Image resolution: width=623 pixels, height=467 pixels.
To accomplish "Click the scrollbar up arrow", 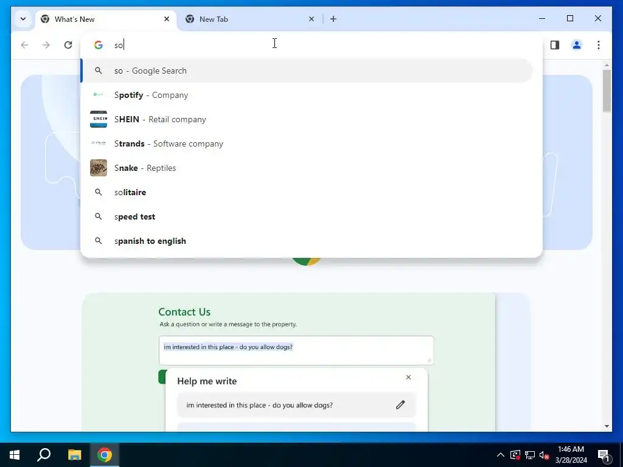I will pyautogui.click(x=607, y=64).
